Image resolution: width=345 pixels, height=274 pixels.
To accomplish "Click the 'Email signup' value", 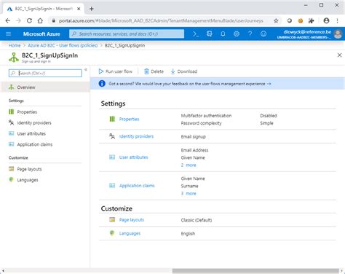I will click(x=193, y=137).
